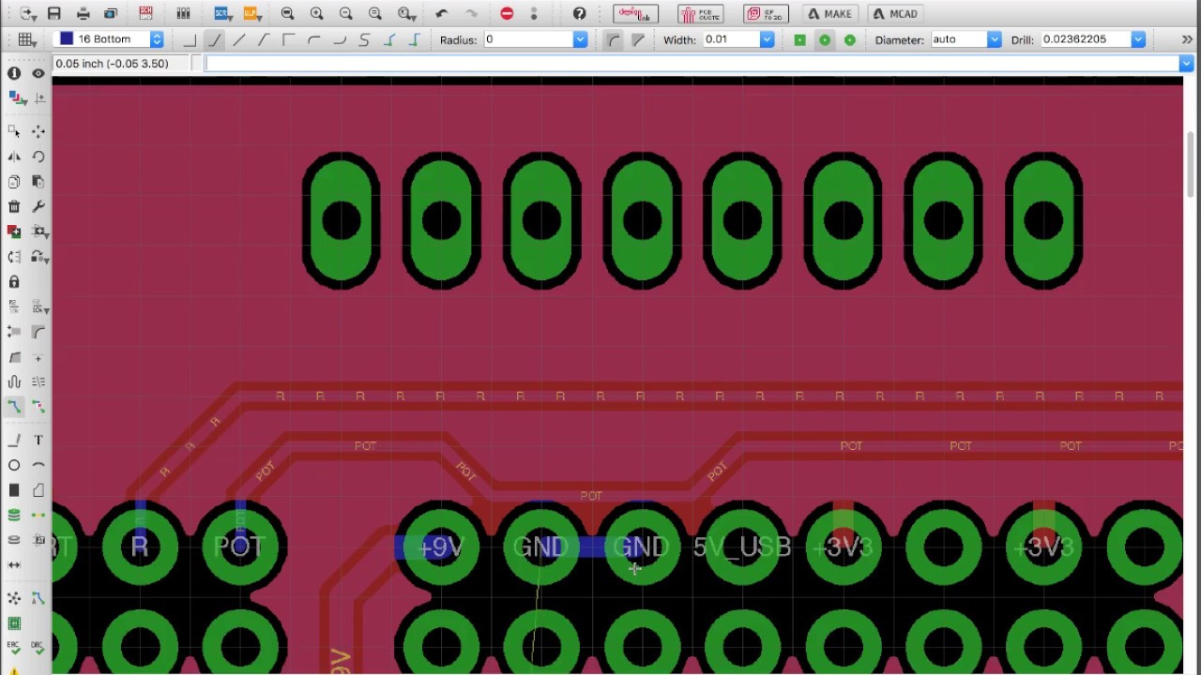
Task: Select the Ripup tool
Action: click(x=38, y=407)
